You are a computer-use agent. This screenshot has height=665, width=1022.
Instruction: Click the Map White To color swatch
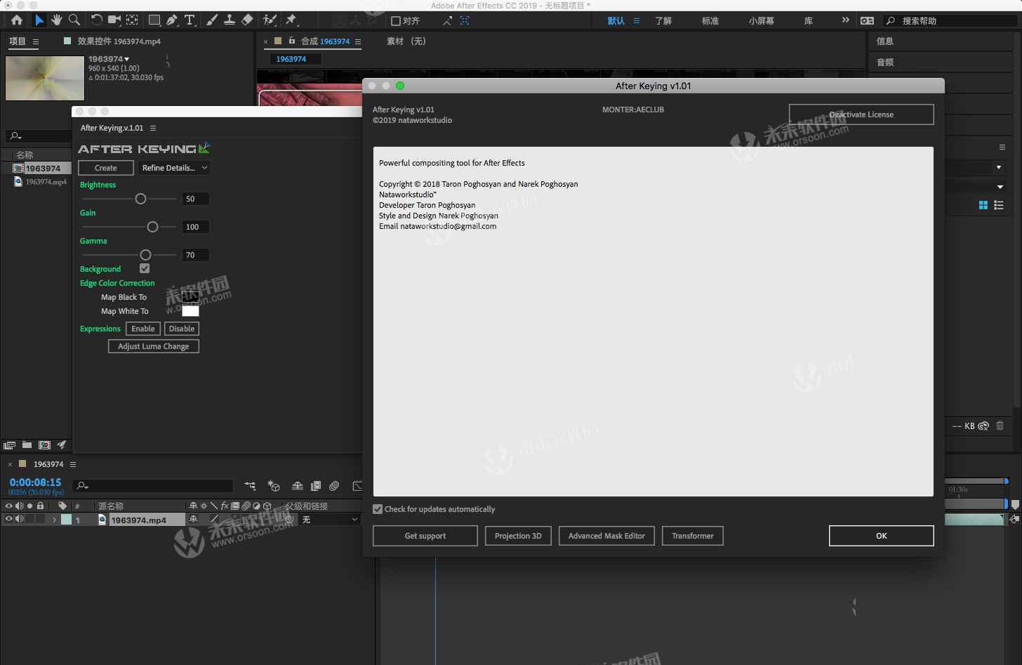(190, 311)
